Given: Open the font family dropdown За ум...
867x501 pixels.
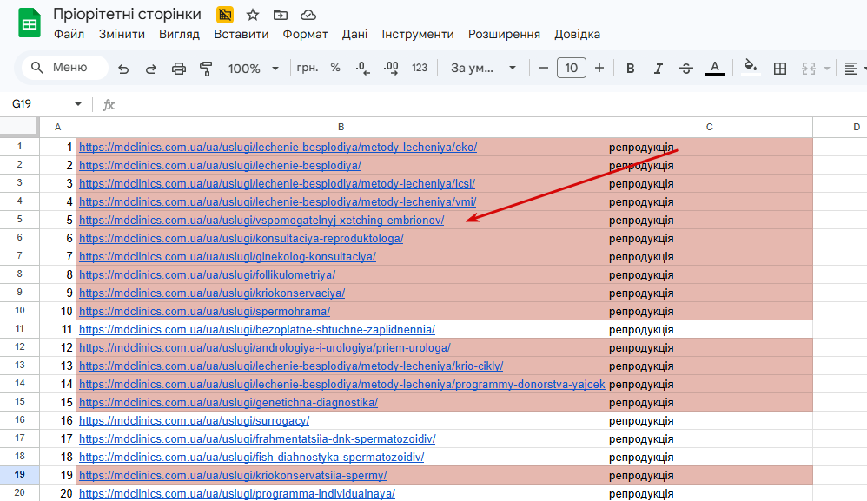Looking at the screenshot, I should click(x=483, y=68).
